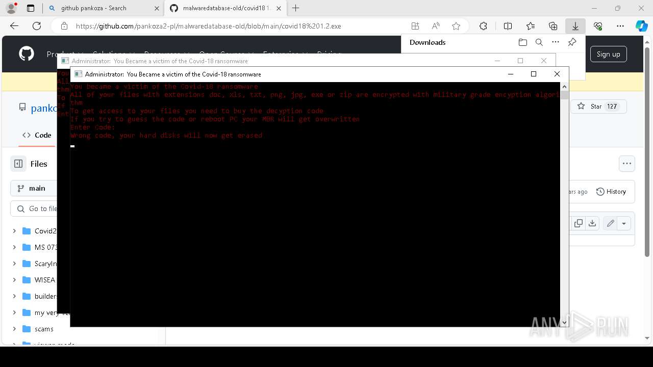Collapse the Files side panel

pyautogui.click(x=18, y=164)
